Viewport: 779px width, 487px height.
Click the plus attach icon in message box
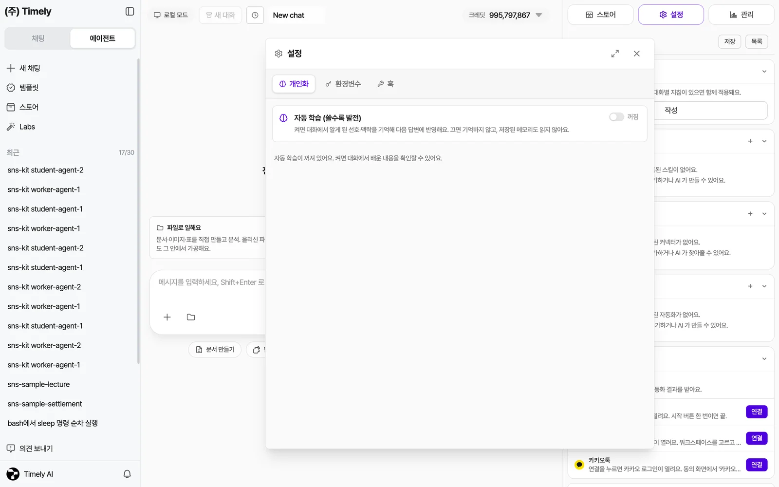pos(167,317)
